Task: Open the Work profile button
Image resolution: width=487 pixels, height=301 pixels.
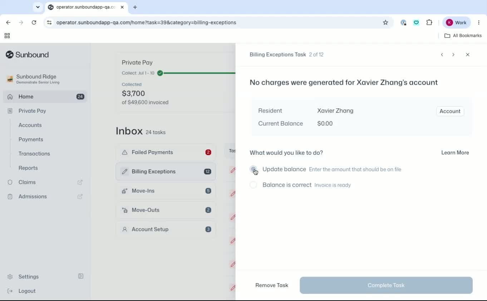Action: [457, 23]
